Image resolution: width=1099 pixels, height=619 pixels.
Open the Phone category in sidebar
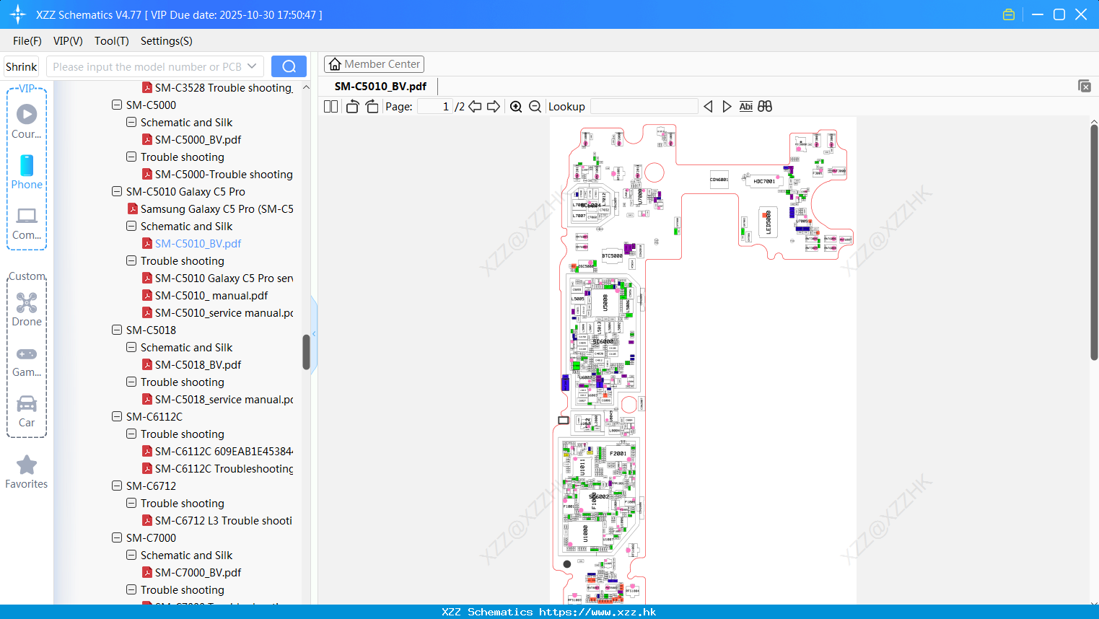[x=27, y=172]
